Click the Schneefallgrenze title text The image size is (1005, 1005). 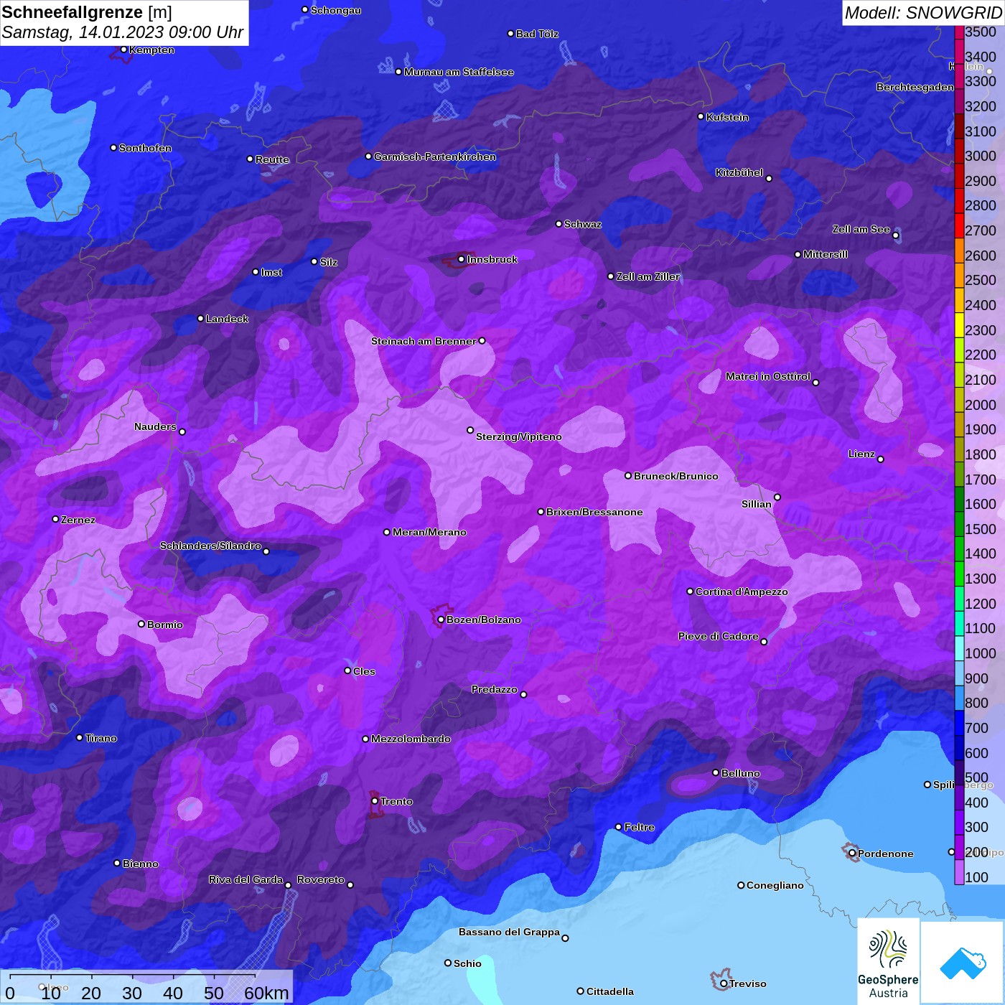(x=72, y=12)
